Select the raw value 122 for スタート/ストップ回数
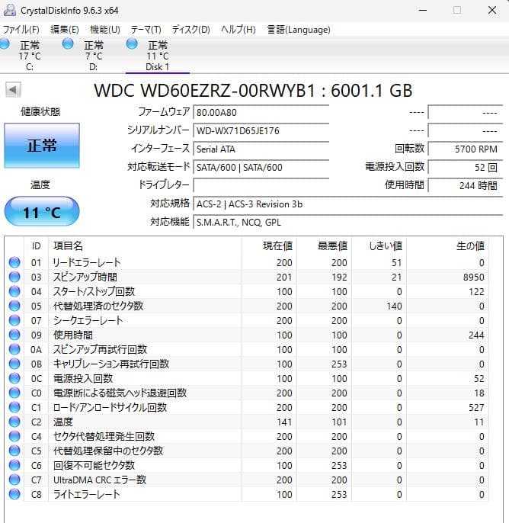This screenshot has height=523, width=509. point(476,292)
